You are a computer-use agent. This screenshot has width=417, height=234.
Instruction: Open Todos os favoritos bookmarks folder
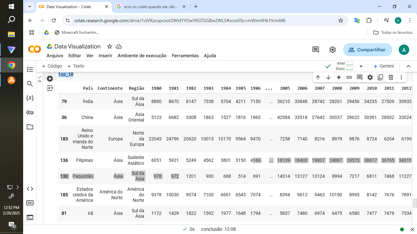393,32
